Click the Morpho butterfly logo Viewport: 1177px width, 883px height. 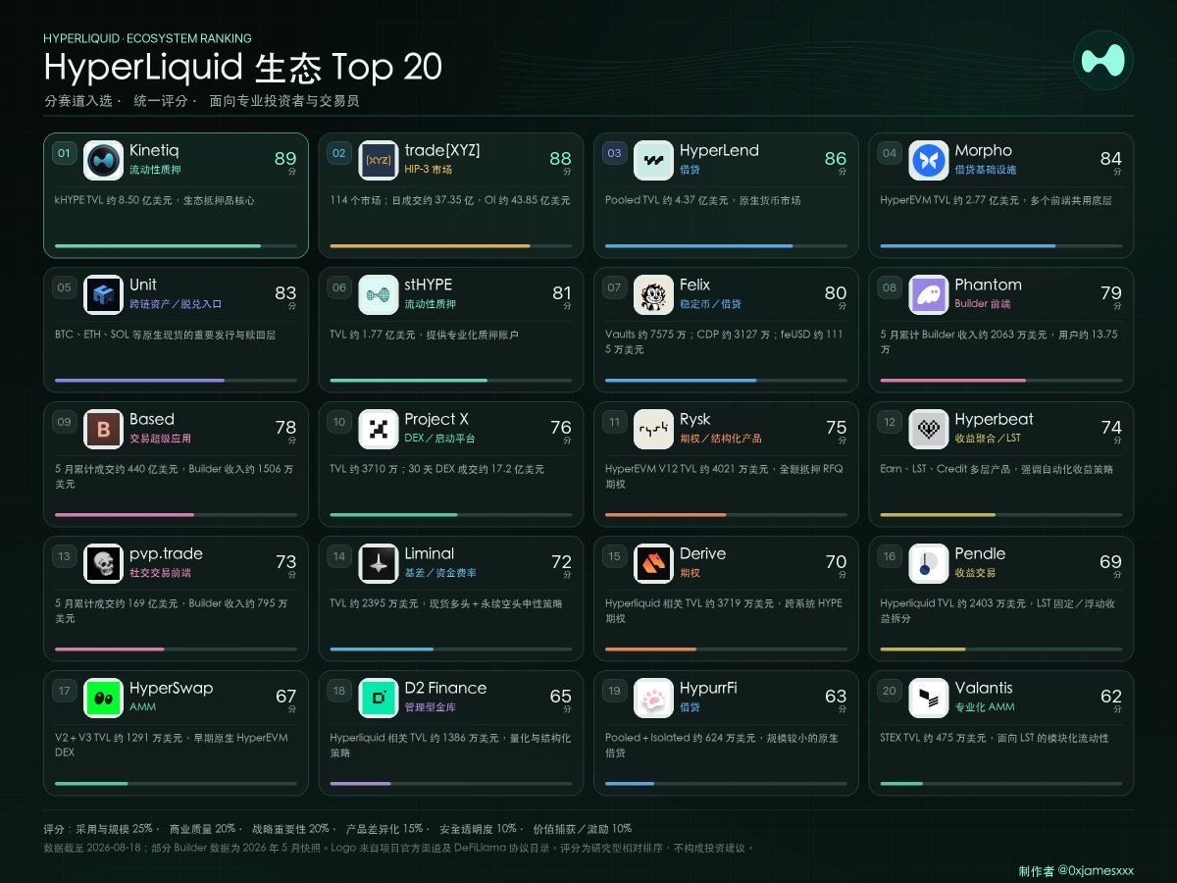coord(929,161)
